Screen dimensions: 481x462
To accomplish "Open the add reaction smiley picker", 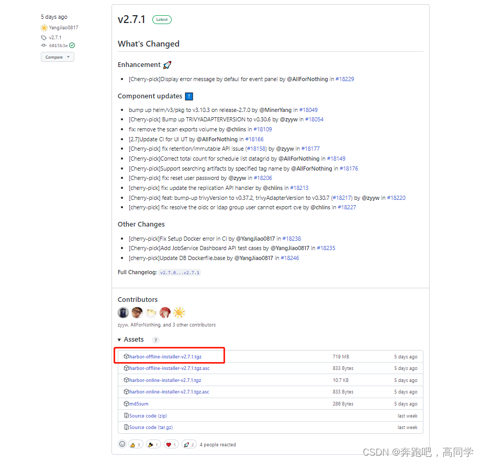I will pos(122,444).
